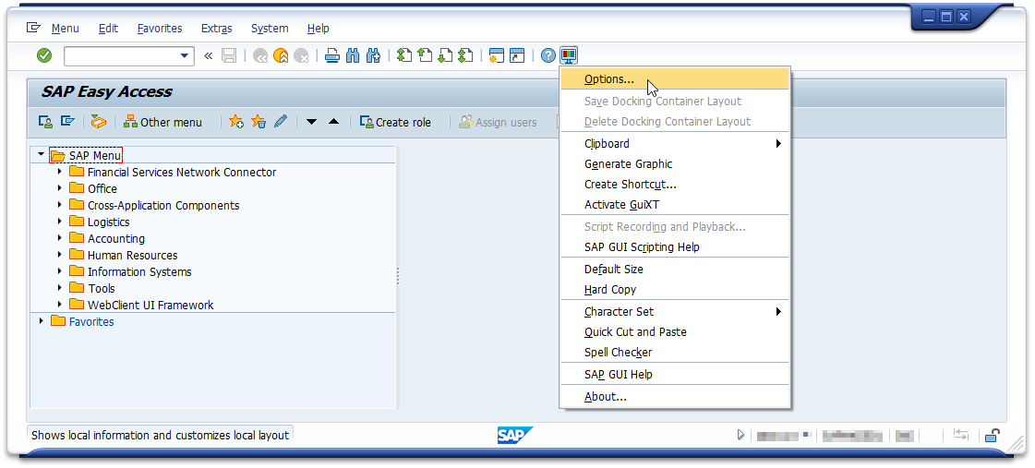Expand the Human Resources folder

point(59,255)
